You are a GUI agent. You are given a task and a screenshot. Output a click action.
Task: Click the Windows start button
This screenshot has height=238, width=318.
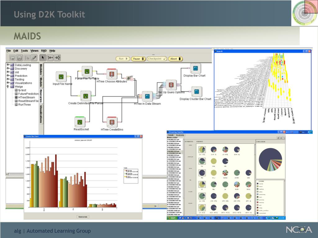coord(172,218)
